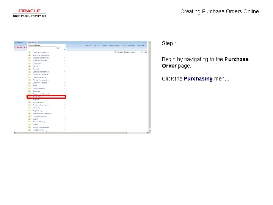Click the Search Menu go icon
Viewport: 273px width, 205px height.
58,47
